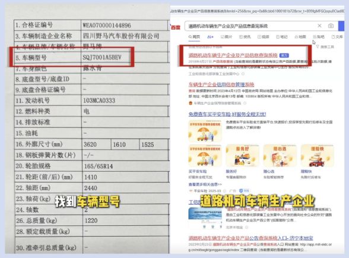Viewport: 349px width, 258px height.
Task: Click the 随心选 card thumbnail
Action: click(x=280, y=156)
